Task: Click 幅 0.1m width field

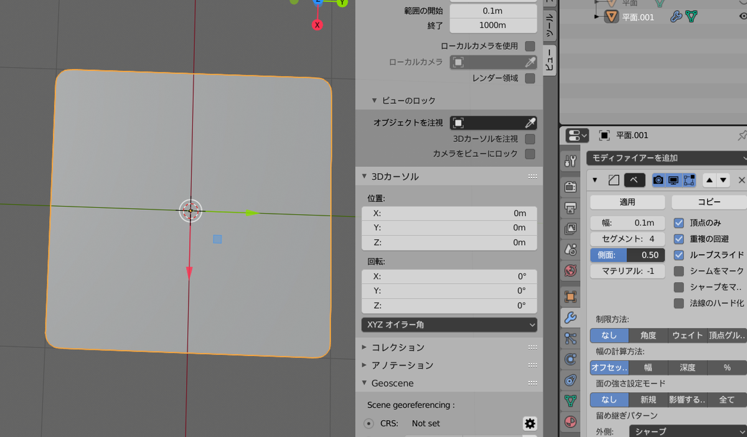Action: pyautogui.click(x=627, y=223)
